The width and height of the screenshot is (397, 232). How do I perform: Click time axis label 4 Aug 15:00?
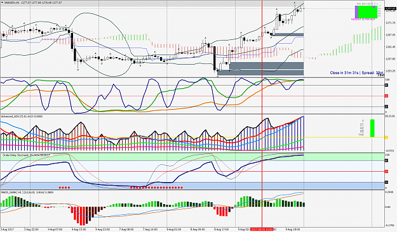pyautogui.click(x=79, y=229)
